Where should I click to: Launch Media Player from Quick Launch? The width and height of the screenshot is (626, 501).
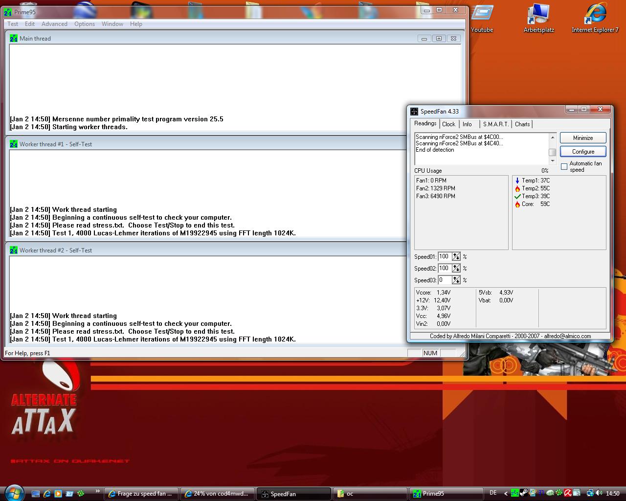[58, 494]
